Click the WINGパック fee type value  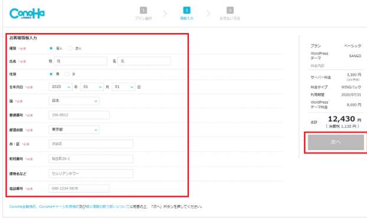coord(351,87)
